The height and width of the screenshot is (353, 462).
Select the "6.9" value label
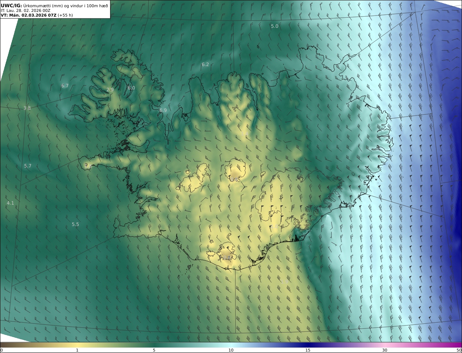point(163,110)
